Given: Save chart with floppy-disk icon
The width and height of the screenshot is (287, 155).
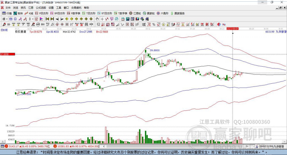Looking at the screenshot, I should pos(137,19).
